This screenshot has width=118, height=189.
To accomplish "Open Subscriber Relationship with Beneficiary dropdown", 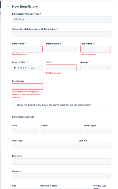I will (x=62, y=34).
